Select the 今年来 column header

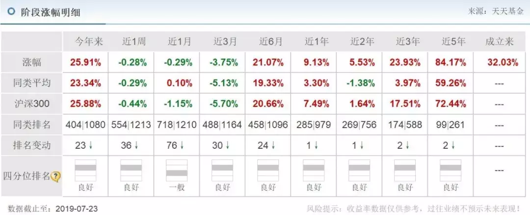pos(85,42)
